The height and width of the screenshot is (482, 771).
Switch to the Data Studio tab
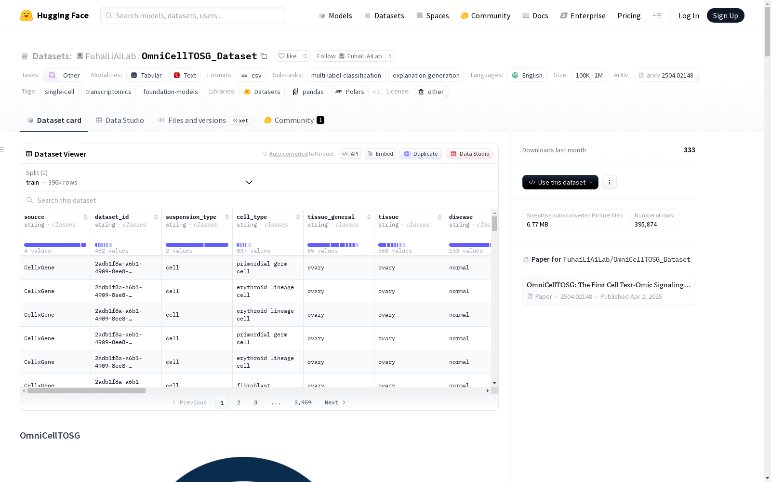120,120
